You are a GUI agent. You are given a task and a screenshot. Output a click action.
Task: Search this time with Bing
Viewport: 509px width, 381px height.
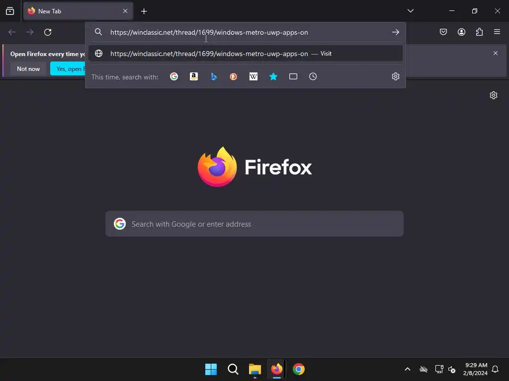214,76
